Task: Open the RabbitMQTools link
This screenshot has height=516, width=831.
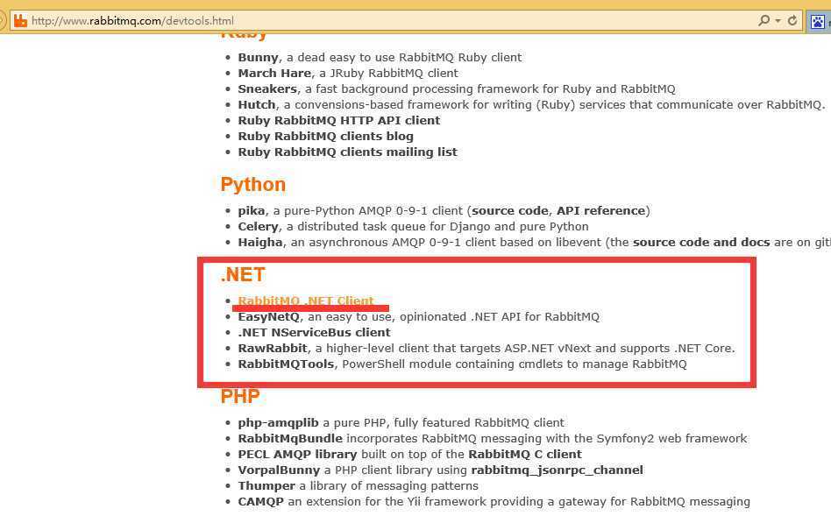Action: 286,364
